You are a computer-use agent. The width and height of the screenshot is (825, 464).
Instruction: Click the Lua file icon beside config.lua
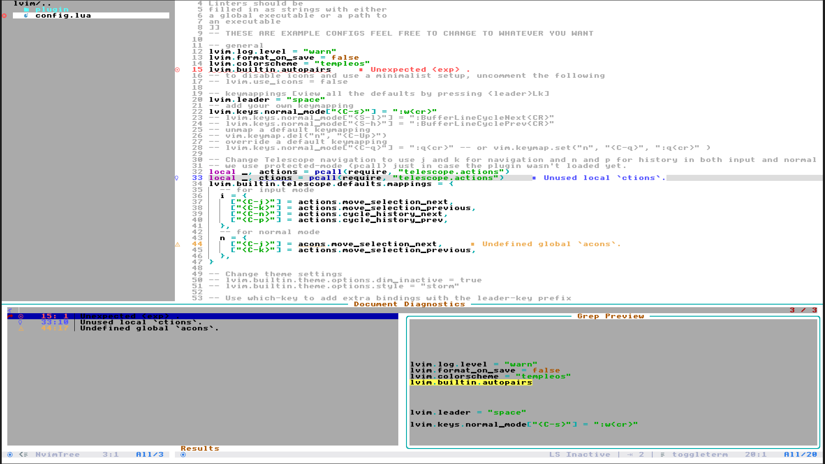(x=26, y=15)
